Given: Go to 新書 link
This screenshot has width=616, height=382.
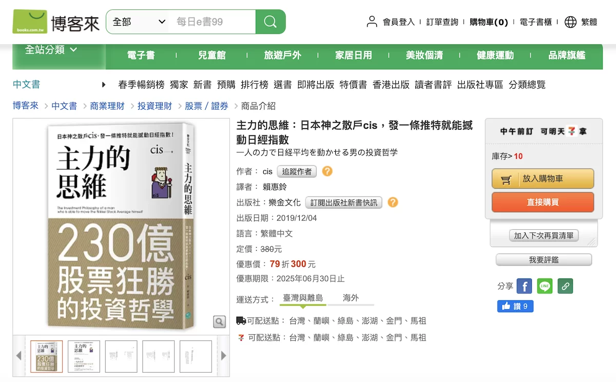Looking at the screenshot, I should tap(203, 85).
